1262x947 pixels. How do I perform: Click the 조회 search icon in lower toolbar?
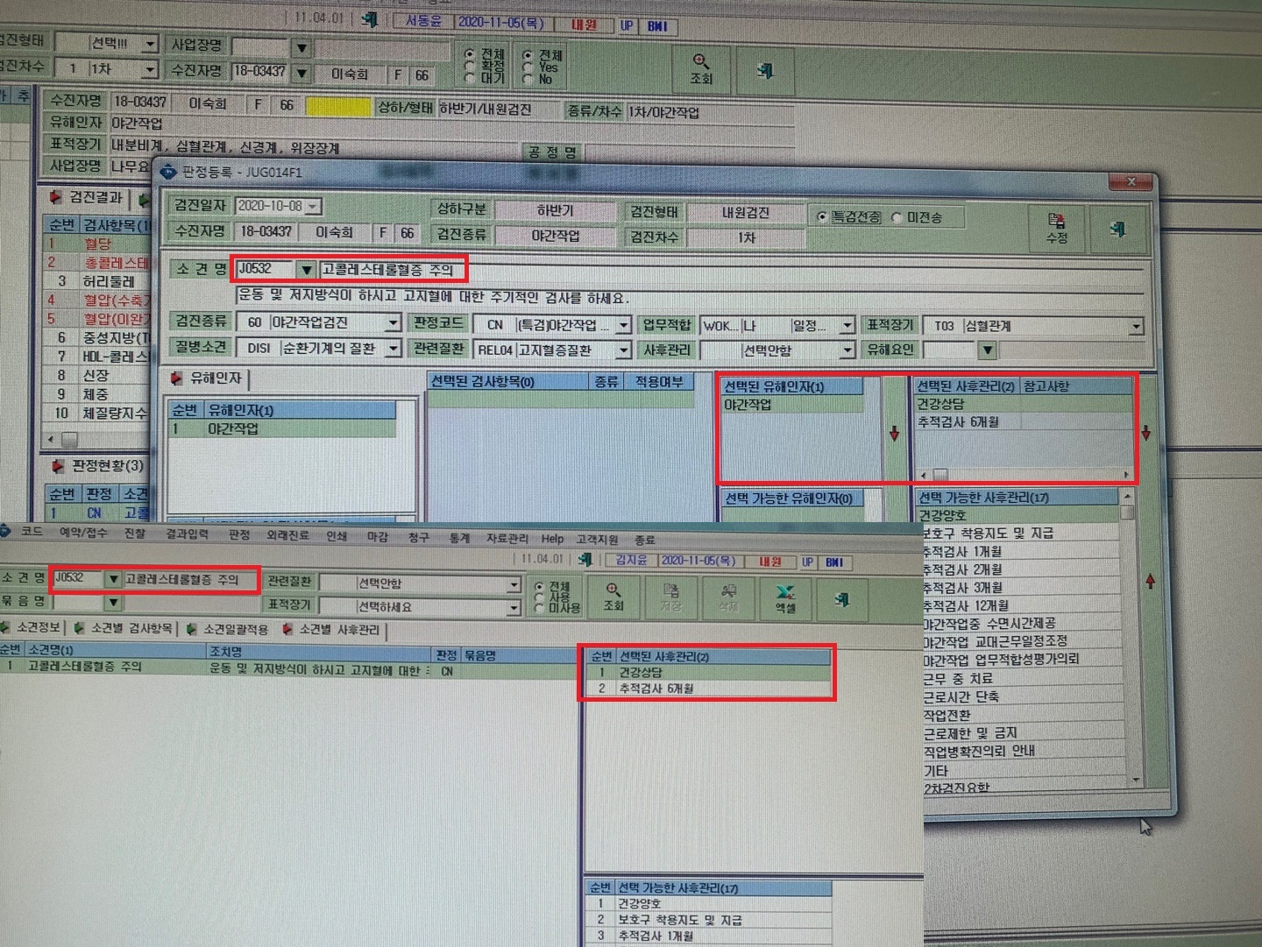click(613, 597)
